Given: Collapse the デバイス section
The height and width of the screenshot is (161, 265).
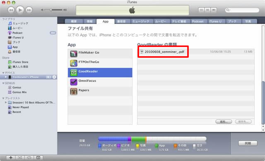Looking at the screenshot, I should point(3,73).
